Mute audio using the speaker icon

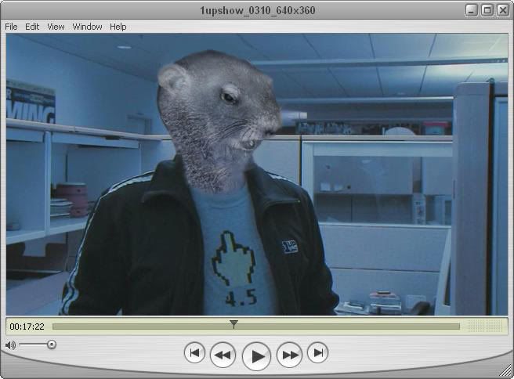10,345
